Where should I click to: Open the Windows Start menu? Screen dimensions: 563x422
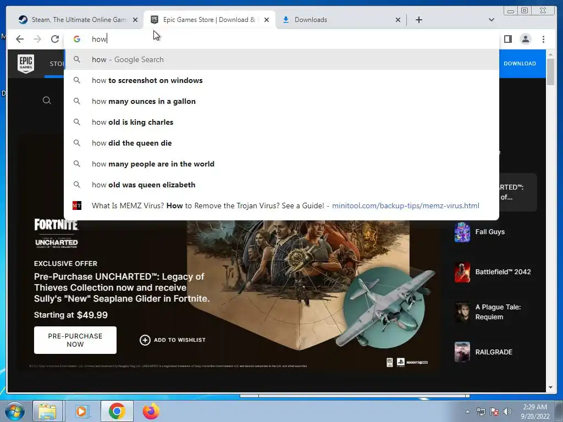tap(14, 411)
